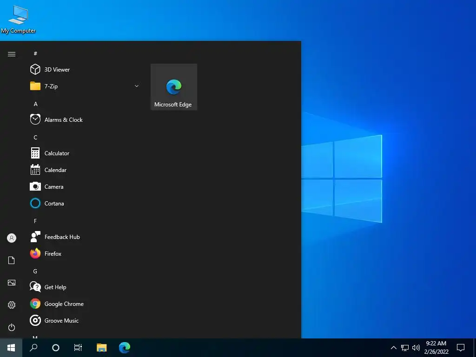
Task: Open the volume control tray icon
Action: point(416,348)
